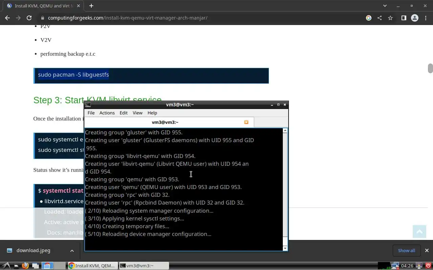This screenshot has height=270, width=433.
Task: Open a new Chrome tab
Action: (x=91, y=6)
